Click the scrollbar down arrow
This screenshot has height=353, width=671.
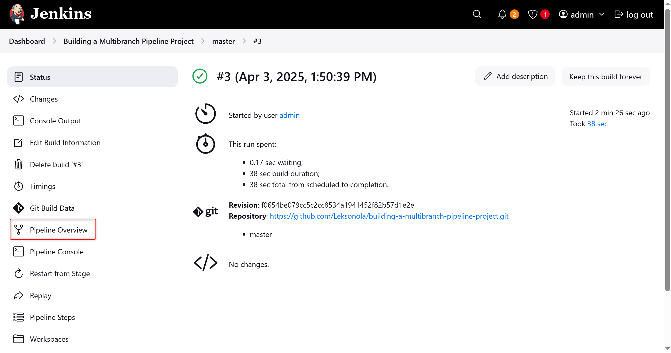click(667, 349)
